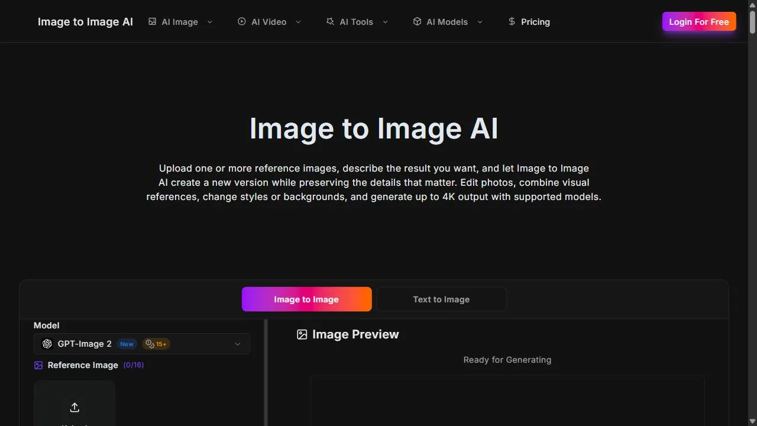
Task: Click the Reference Image (0/16) counter
Action: tap(134, 365)
